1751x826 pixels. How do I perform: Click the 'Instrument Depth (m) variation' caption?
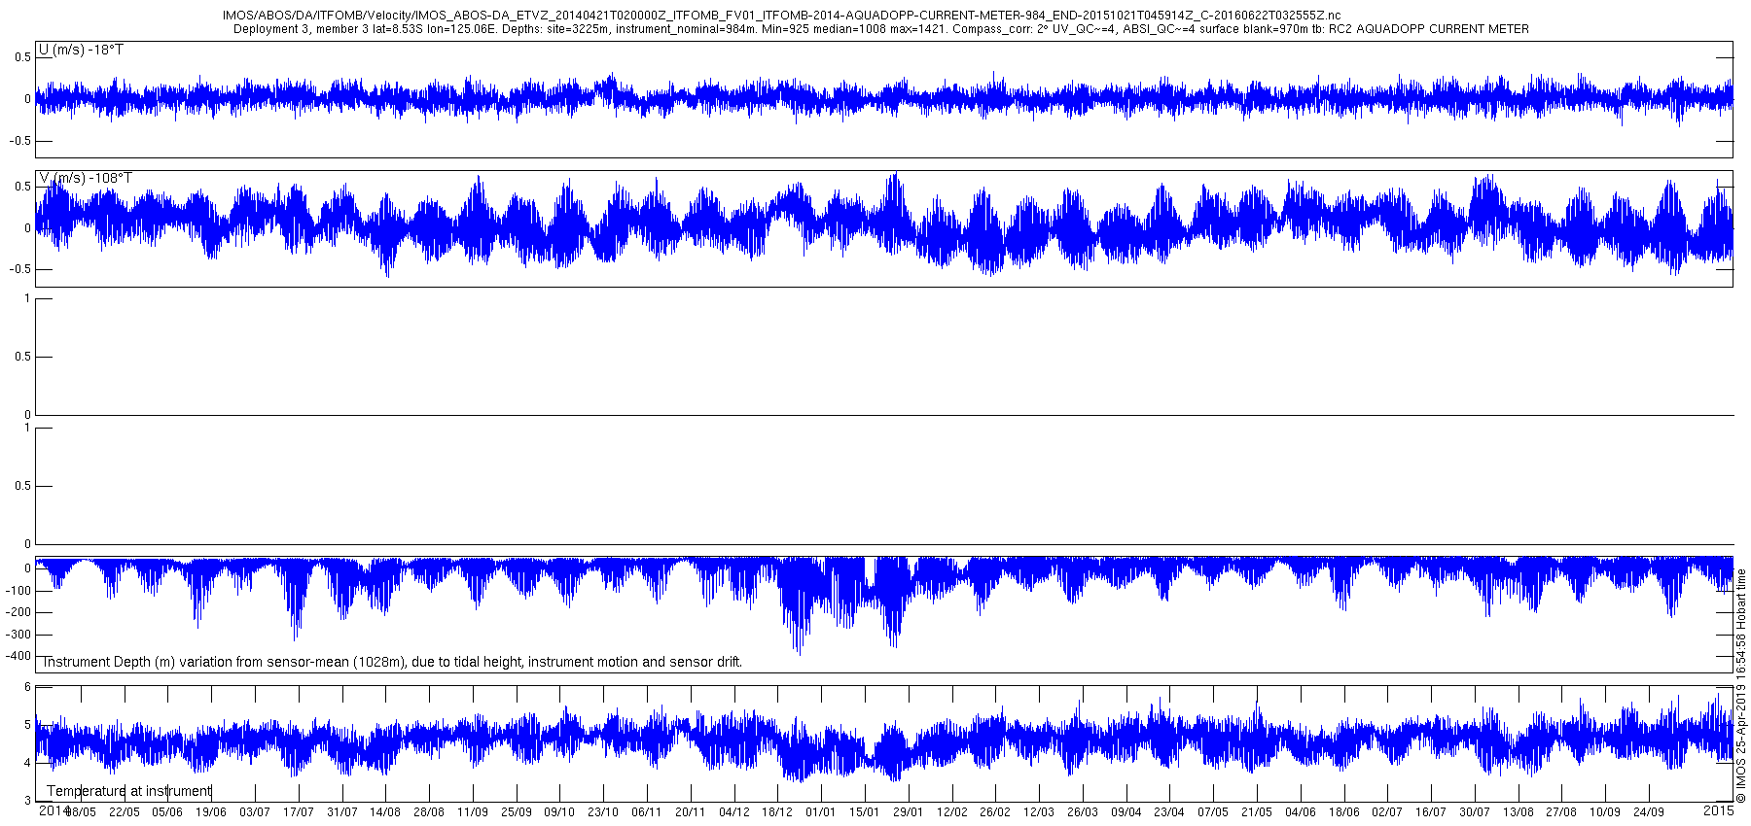tap(392, 662)
